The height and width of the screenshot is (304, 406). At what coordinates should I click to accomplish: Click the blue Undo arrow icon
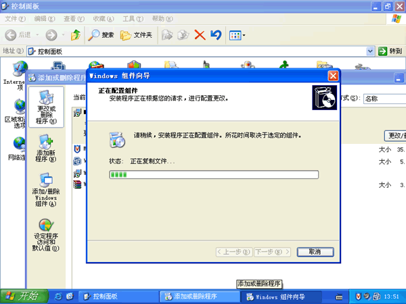click(216, 35)
